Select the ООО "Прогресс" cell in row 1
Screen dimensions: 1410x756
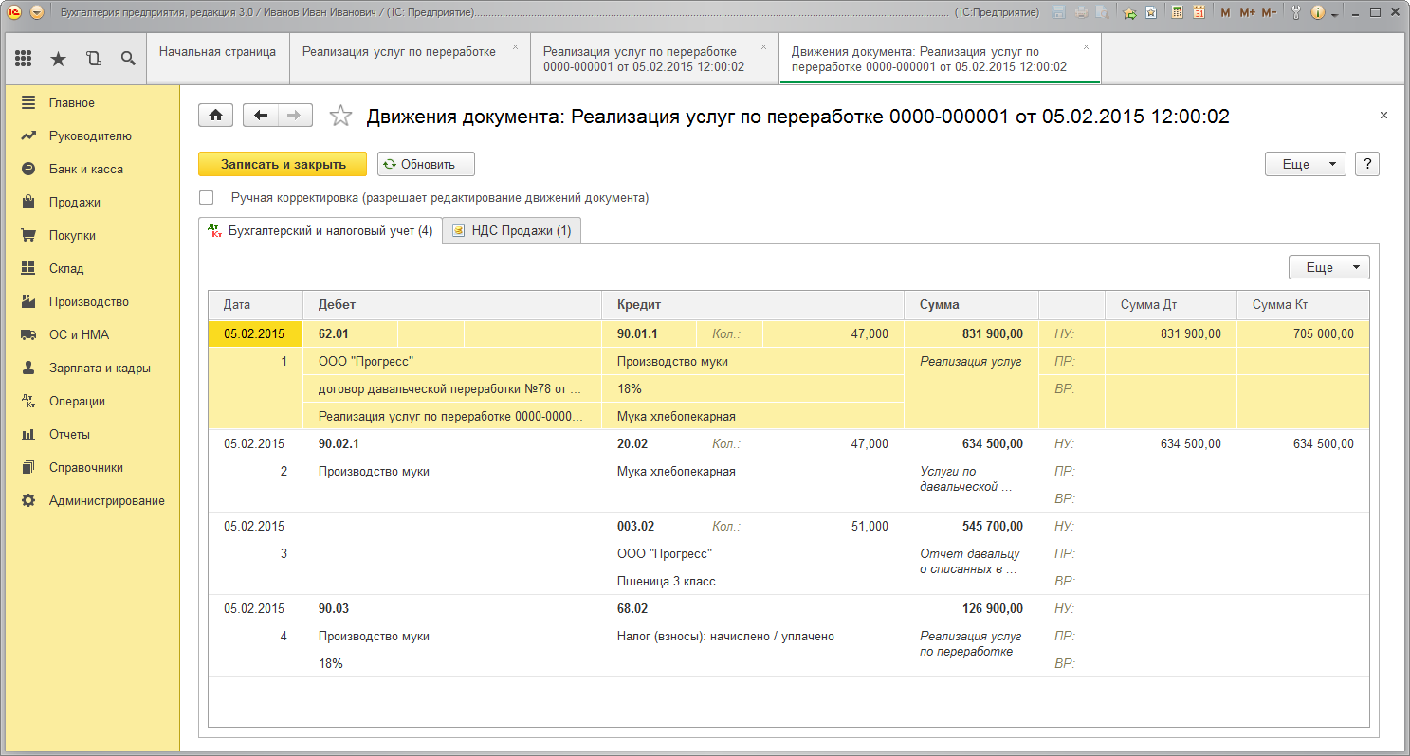pos(452,361)
